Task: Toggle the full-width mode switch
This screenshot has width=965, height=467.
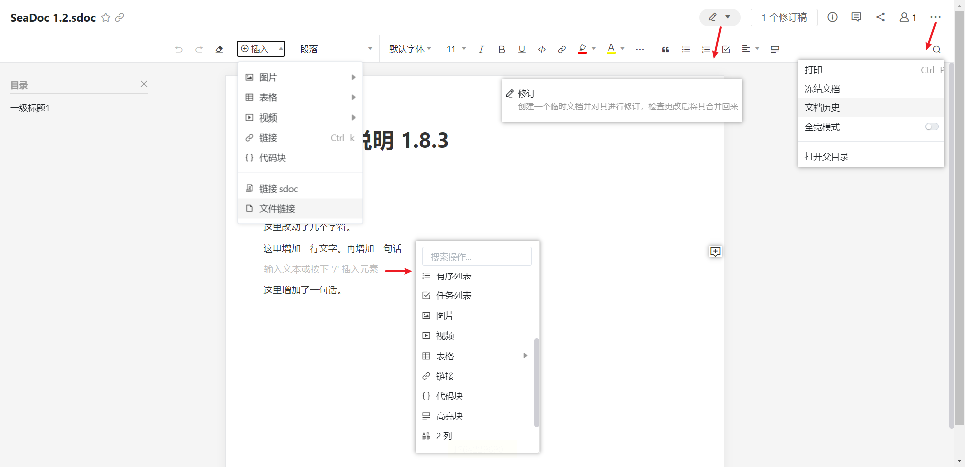Action: point(931,127)
